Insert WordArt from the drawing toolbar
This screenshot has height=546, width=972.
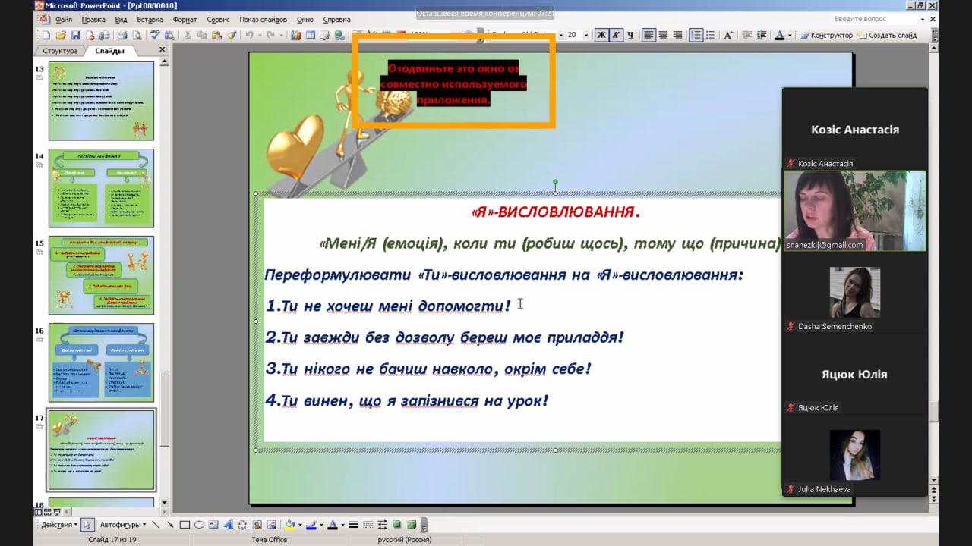point(229,524)
